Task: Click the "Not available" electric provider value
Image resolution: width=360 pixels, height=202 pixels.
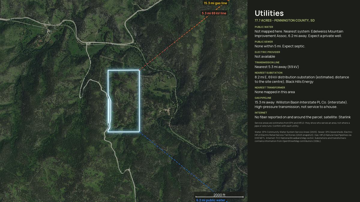Action: point(265,56)
